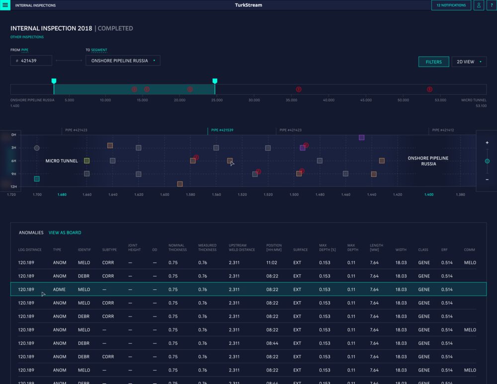The height and width of the screenshot is (384, 497).
Task: Open the 2D View dropdown
Action: [469, 62]
